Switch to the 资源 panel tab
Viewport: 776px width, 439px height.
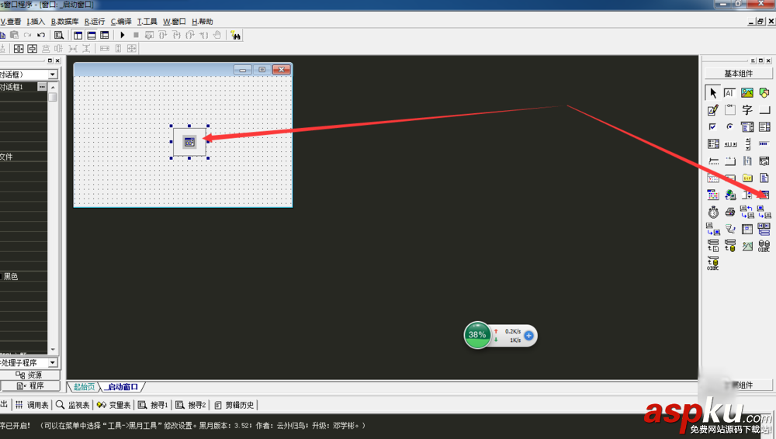pyautogui.click(x=29, y=375)
